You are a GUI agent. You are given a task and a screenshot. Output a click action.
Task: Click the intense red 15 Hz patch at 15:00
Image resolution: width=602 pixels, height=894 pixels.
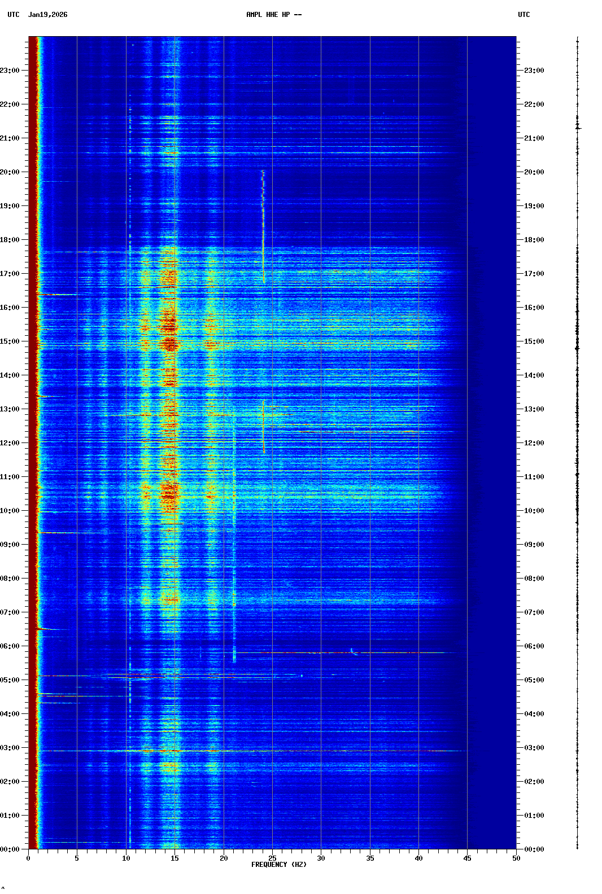point(169,342)
